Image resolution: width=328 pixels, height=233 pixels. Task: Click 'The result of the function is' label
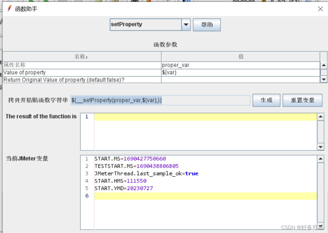click(41, 116)
